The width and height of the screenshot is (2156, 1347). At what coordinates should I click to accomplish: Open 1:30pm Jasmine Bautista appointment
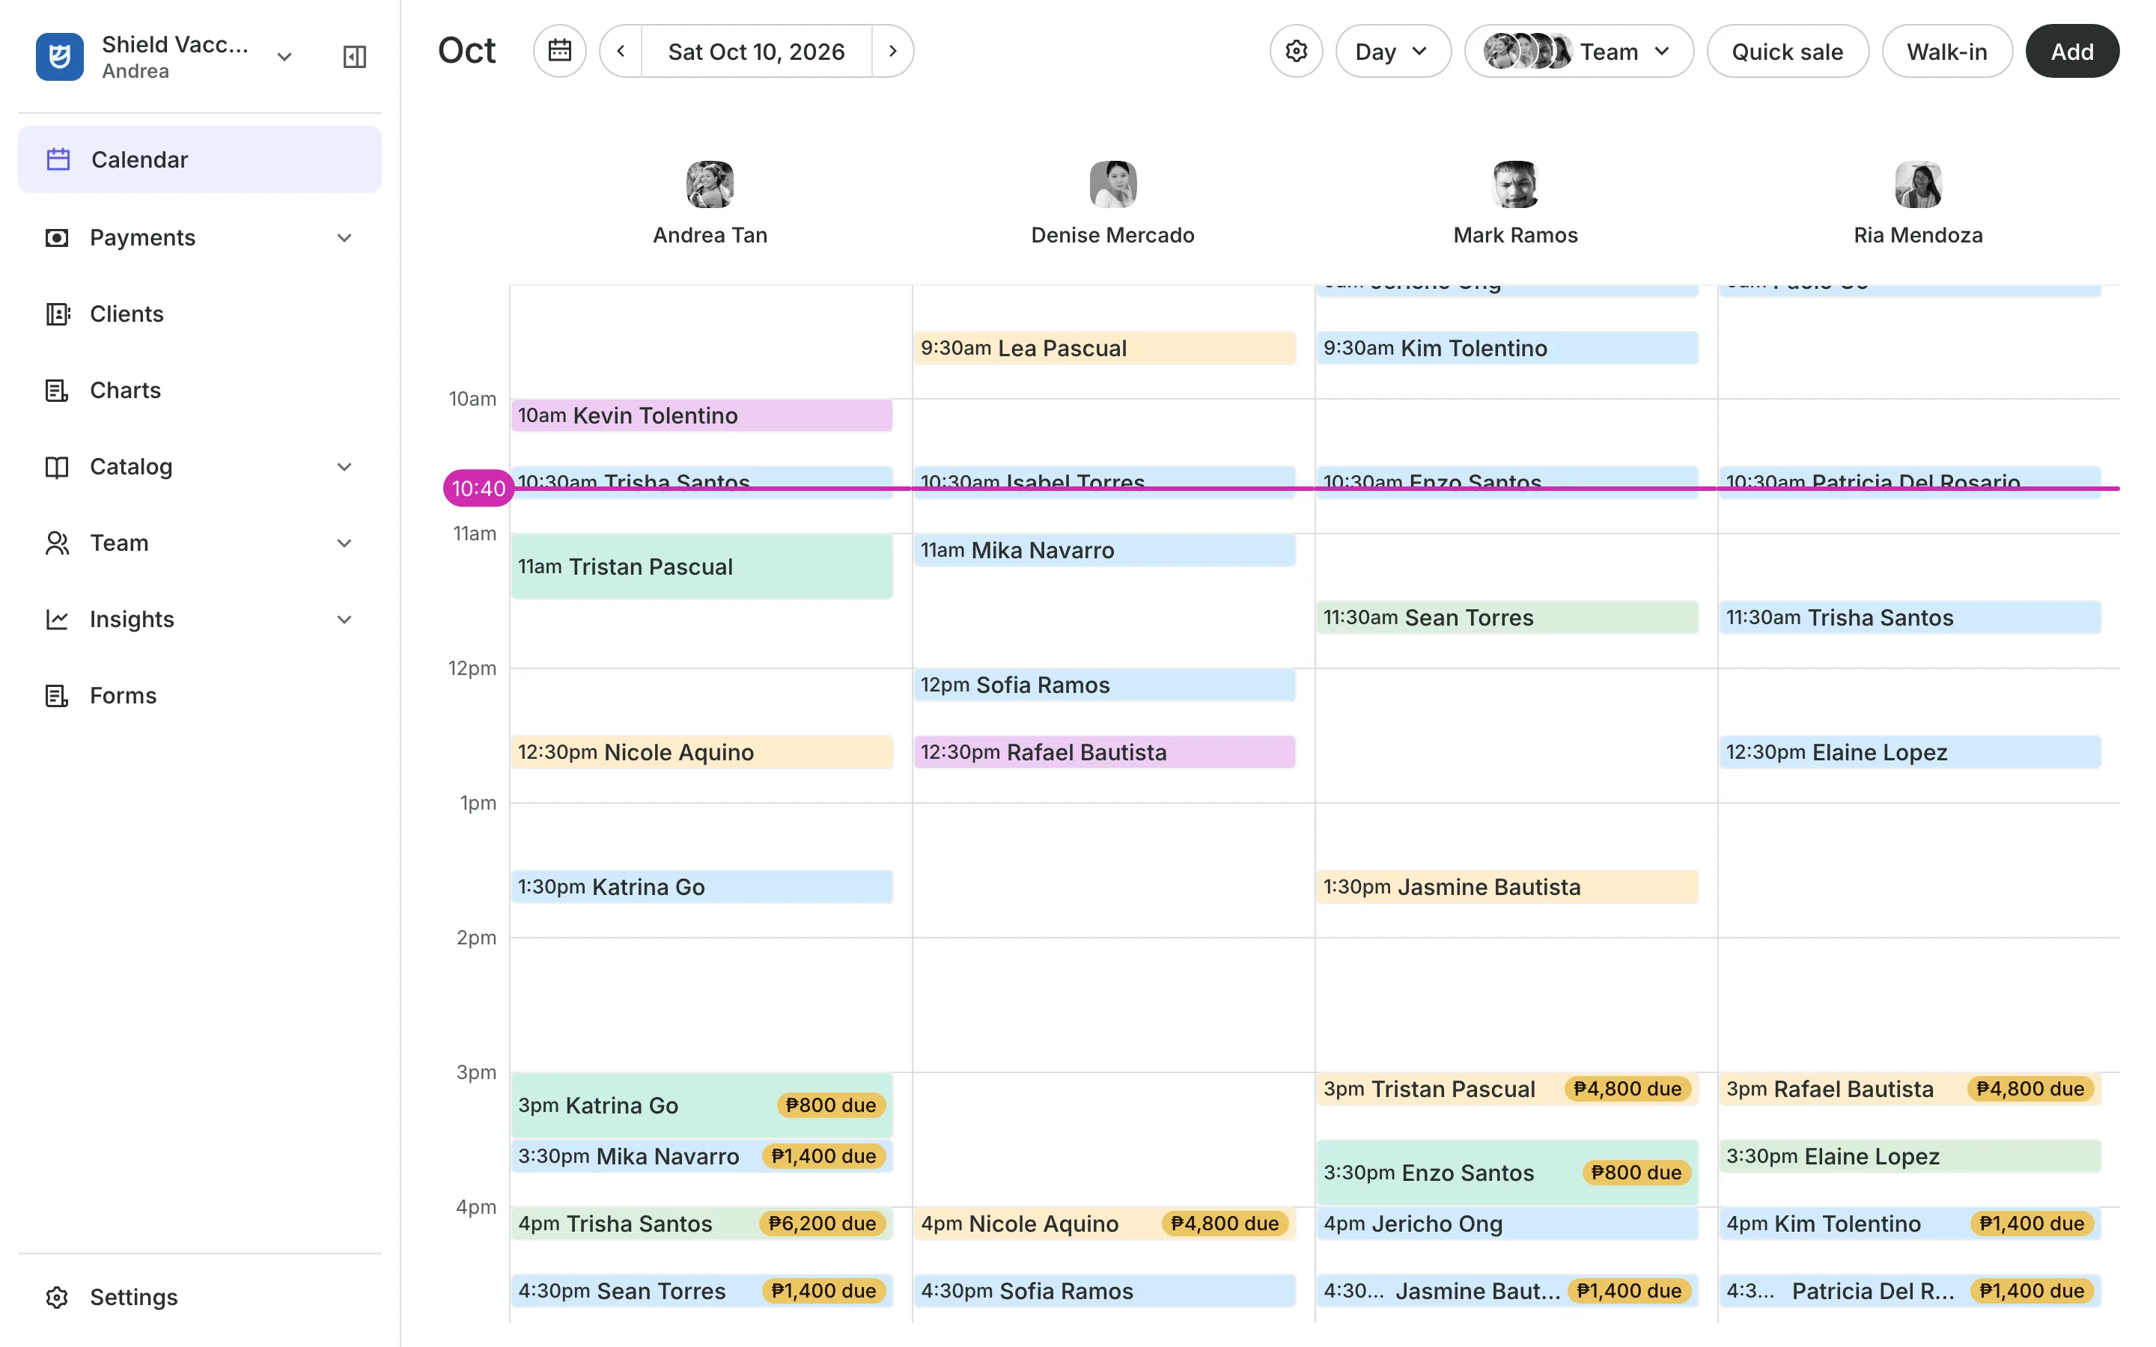pos(1508,888)
